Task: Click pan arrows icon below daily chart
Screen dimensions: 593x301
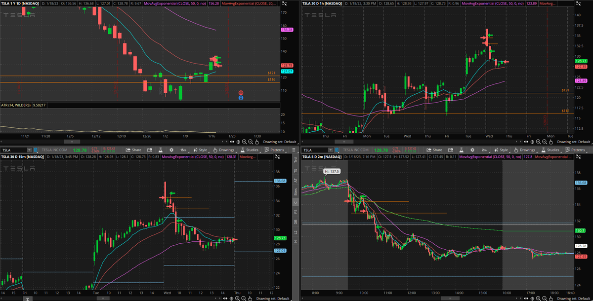Action: click(x=232, y=141)
